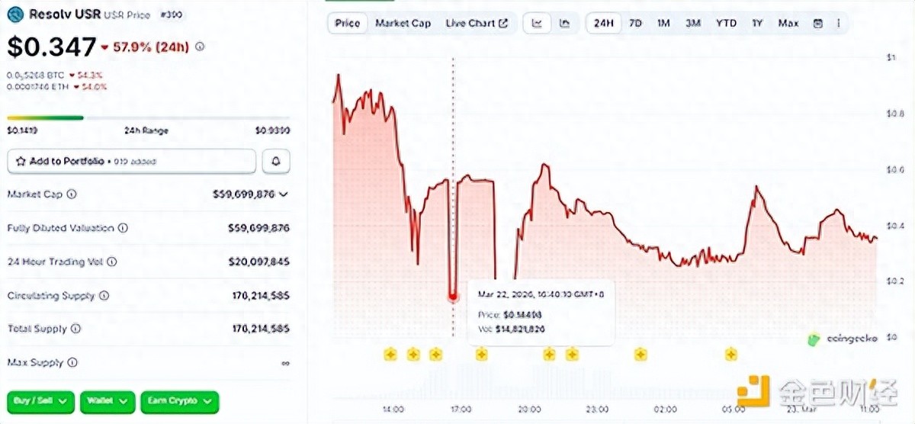Select the 24H time range
The image size is (915, 424).
coord(603,23)
